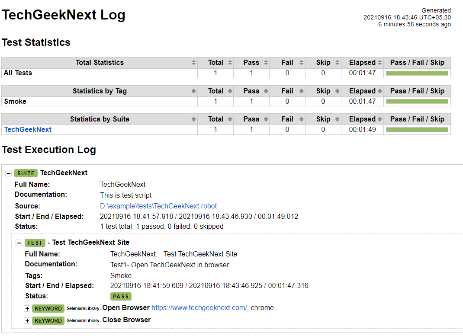Expand the Close Browser keyword
Image resolution: width=463 pixels, height=336 pixels.
tap(27, 321)
